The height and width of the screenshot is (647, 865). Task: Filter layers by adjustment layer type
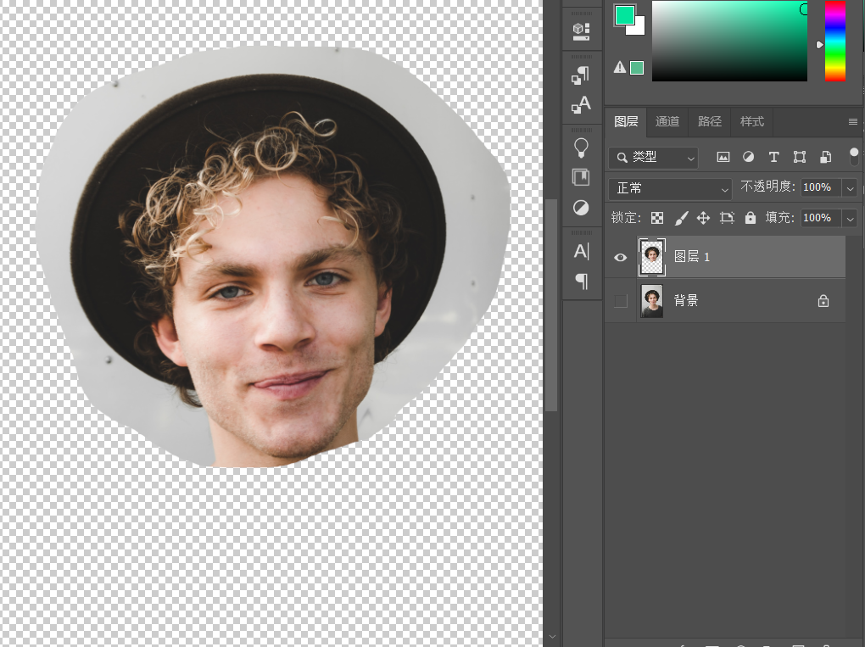pyautogui.click(x=748, y=157)
